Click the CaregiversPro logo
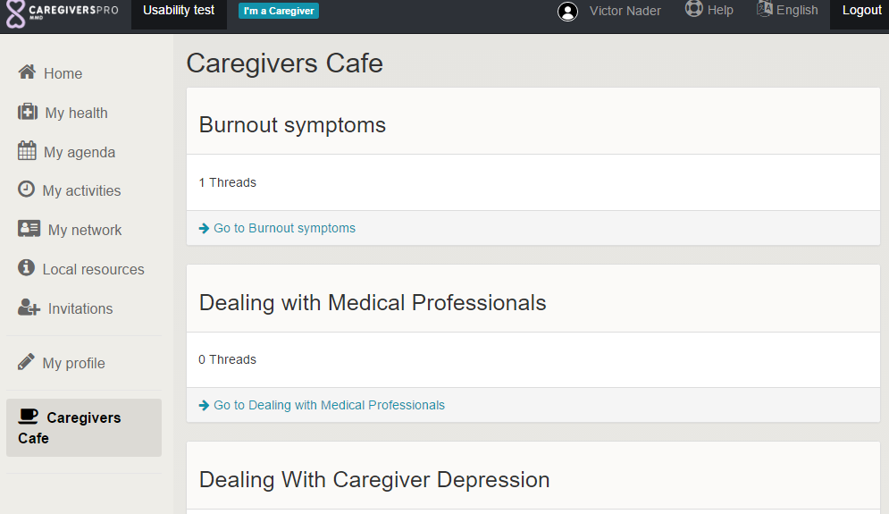Viewport: 889px width, 514px height. pos(62,13)
